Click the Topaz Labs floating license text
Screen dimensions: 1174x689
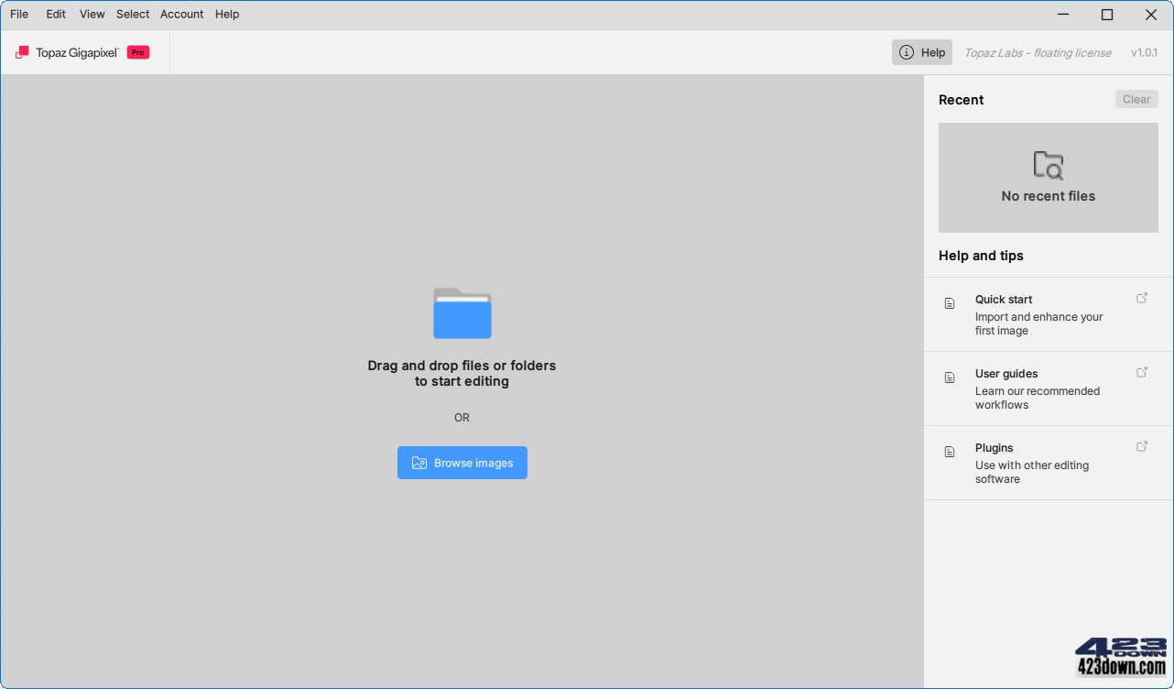1038,52
